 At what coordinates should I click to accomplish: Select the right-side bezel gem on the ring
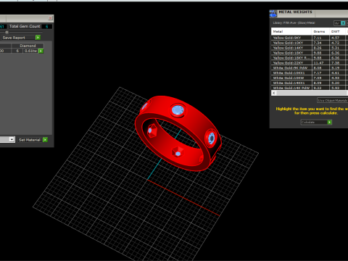(x=211, y=138)
